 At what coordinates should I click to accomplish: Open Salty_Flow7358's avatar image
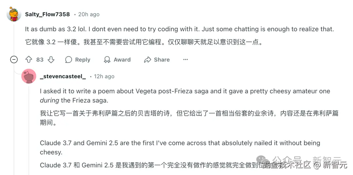tap(14, 15)
